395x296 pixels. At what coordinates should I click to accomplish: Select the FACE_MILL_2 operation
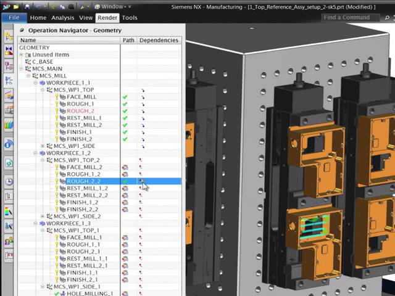tap(85, 167)
